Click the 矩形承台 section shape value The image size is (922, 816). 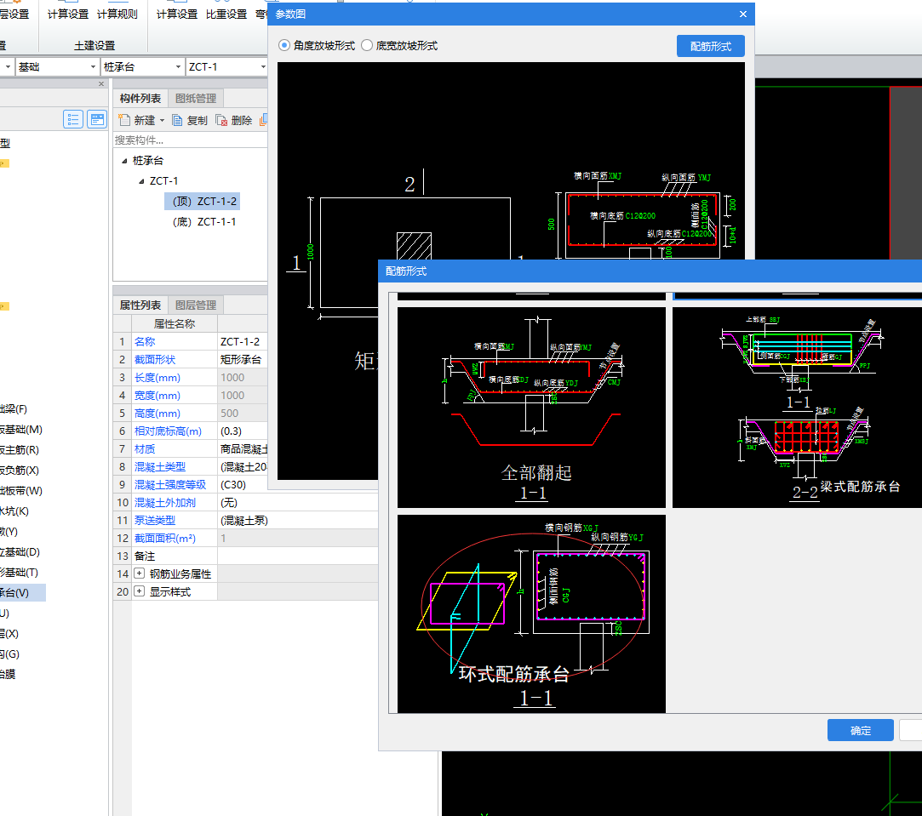pos(243,359)
